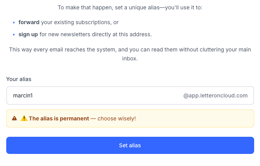Click the "This way every email reaches" paragraph

point(130,54)
